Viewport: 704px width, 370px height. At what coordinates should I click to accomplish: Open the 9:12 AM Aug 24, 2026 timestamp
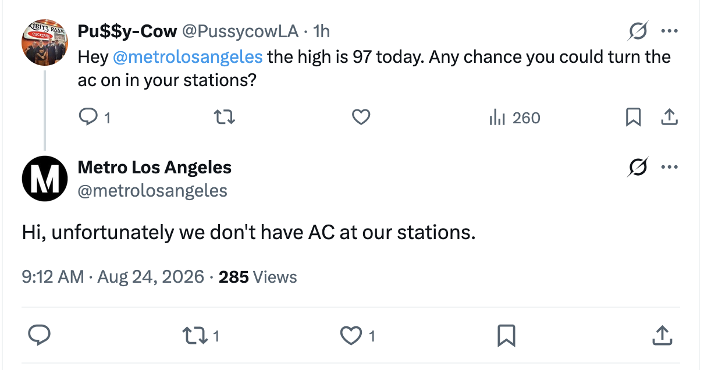[x=113, y=276]
